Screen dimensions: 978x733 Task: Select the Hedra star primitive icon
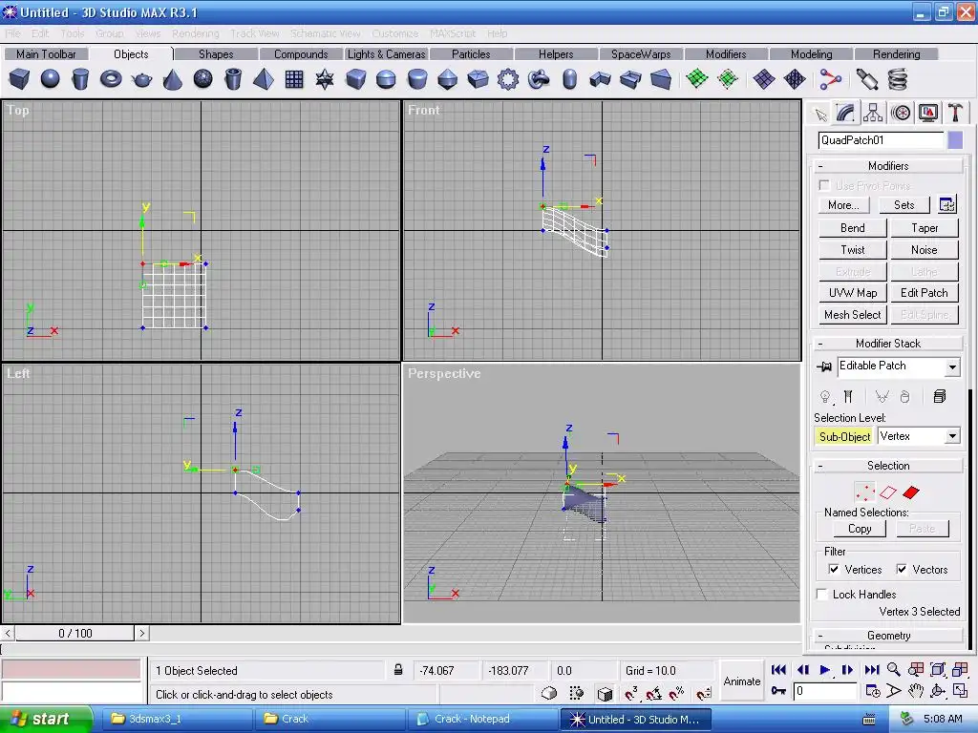click(x=325, y=80)
